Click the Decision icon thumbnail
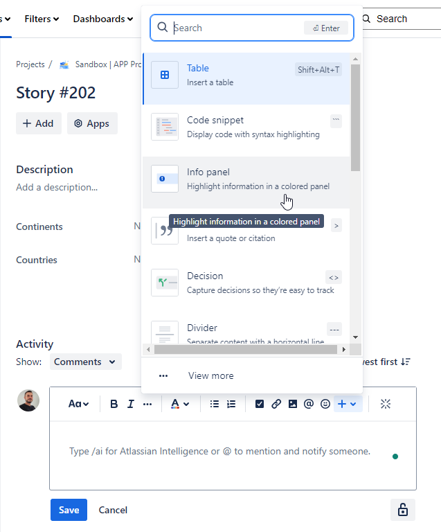This screenshot has width=441, height=532. tap(165, 283)
